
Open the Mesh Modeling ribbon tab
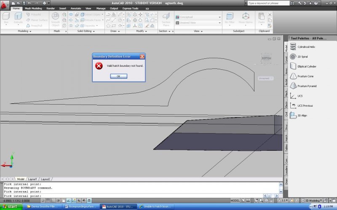coord(33,8)
